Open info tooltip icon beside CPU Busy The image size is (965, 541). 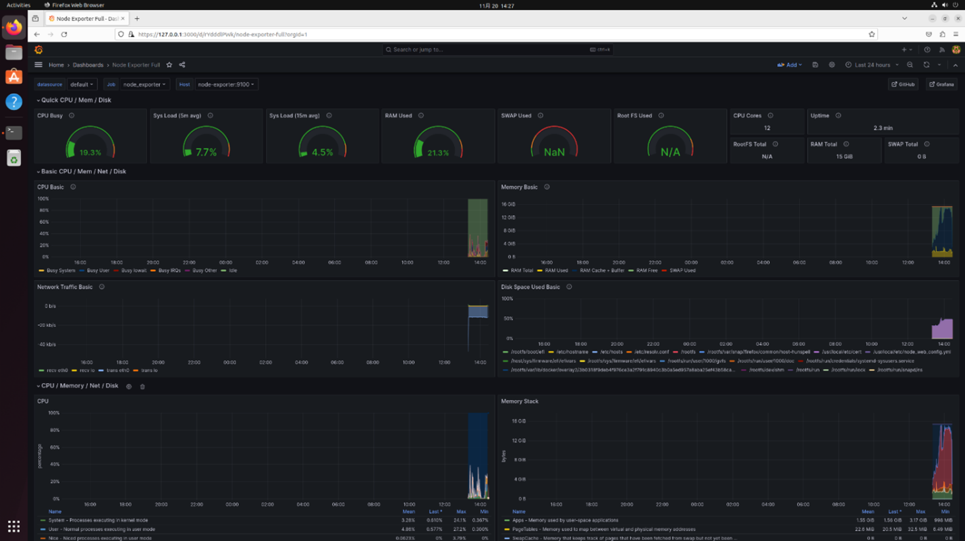[72, 115]
